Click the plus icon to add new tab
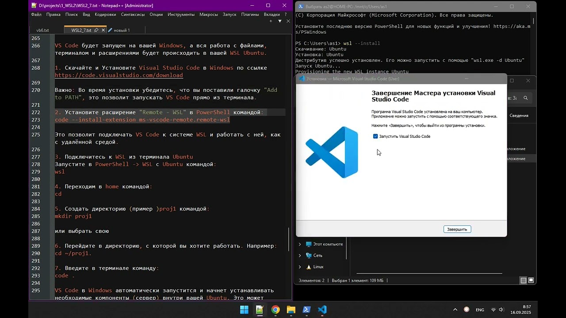Viewport: 566px width, 318px height. (x=272, y=21)
